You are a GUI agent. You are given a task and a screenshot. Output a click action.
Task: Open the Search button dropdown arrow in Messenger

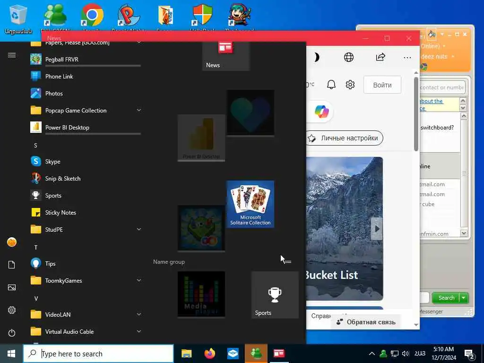464,298
